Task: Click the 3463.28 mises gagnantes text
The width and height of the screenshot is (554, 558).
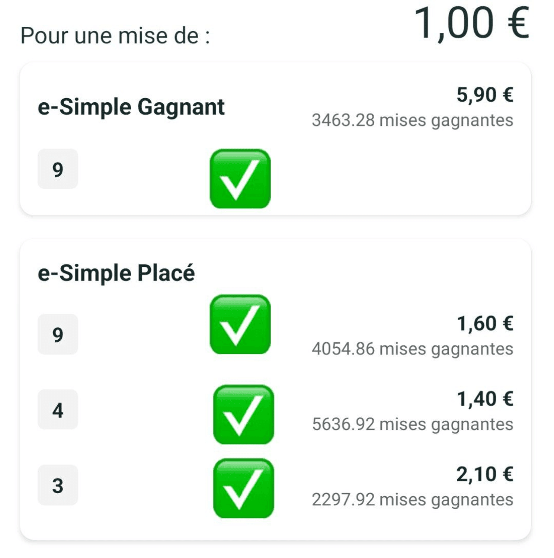Action: (413, 121)
